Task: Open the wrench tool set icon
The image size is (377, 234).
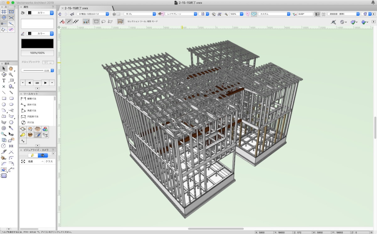Action: click(23, 141)
